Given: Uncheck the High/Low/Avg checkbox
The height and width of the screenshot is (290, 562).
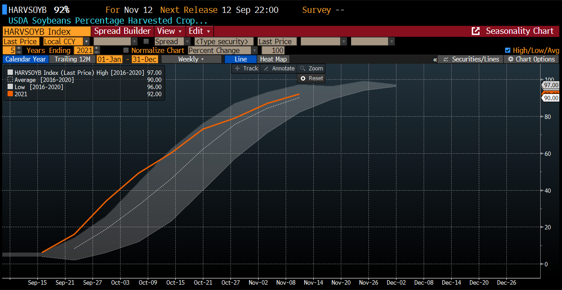Looking at the screenshot, I should (x=508, y=50).
